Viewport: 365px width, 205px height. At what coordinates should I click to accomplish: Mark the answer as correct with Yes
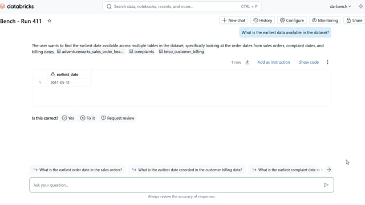tap(68, 118)
